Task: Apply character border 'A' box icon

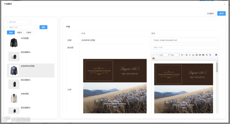Action: pyautogui.click(x=197, y=55)
